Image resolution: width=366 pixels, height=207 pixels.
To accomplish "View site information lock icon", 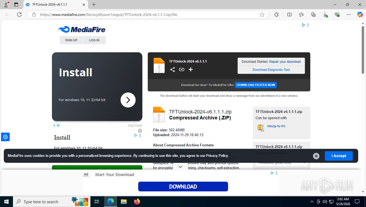I will click(34, 15).
